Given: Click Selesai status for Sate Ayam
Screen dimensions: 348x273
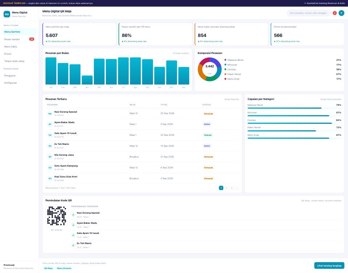Looking at the screenshot, I should [x=208, y=135].
